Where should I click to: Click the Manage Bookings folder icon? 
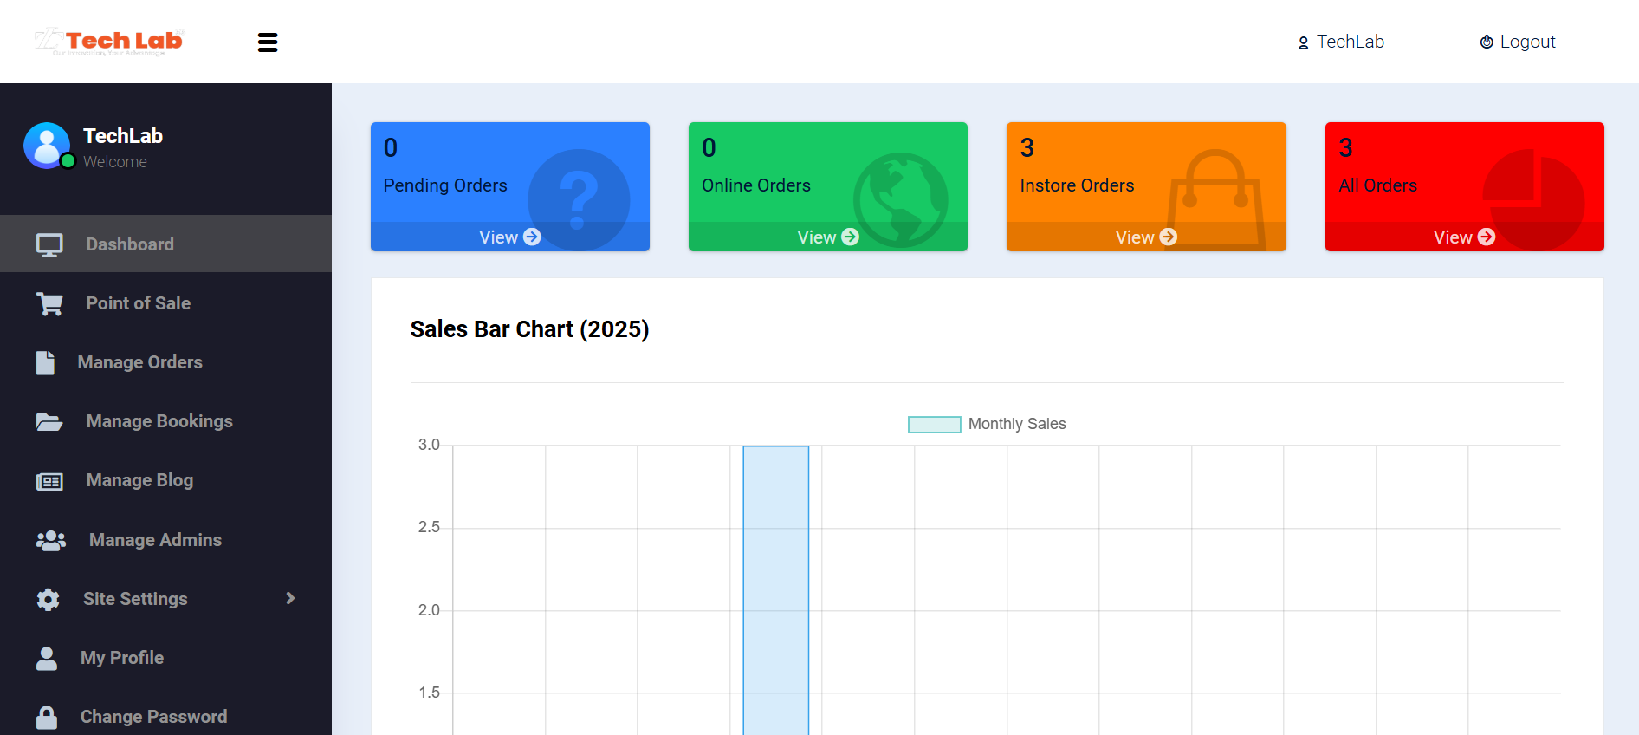[49, 422]
